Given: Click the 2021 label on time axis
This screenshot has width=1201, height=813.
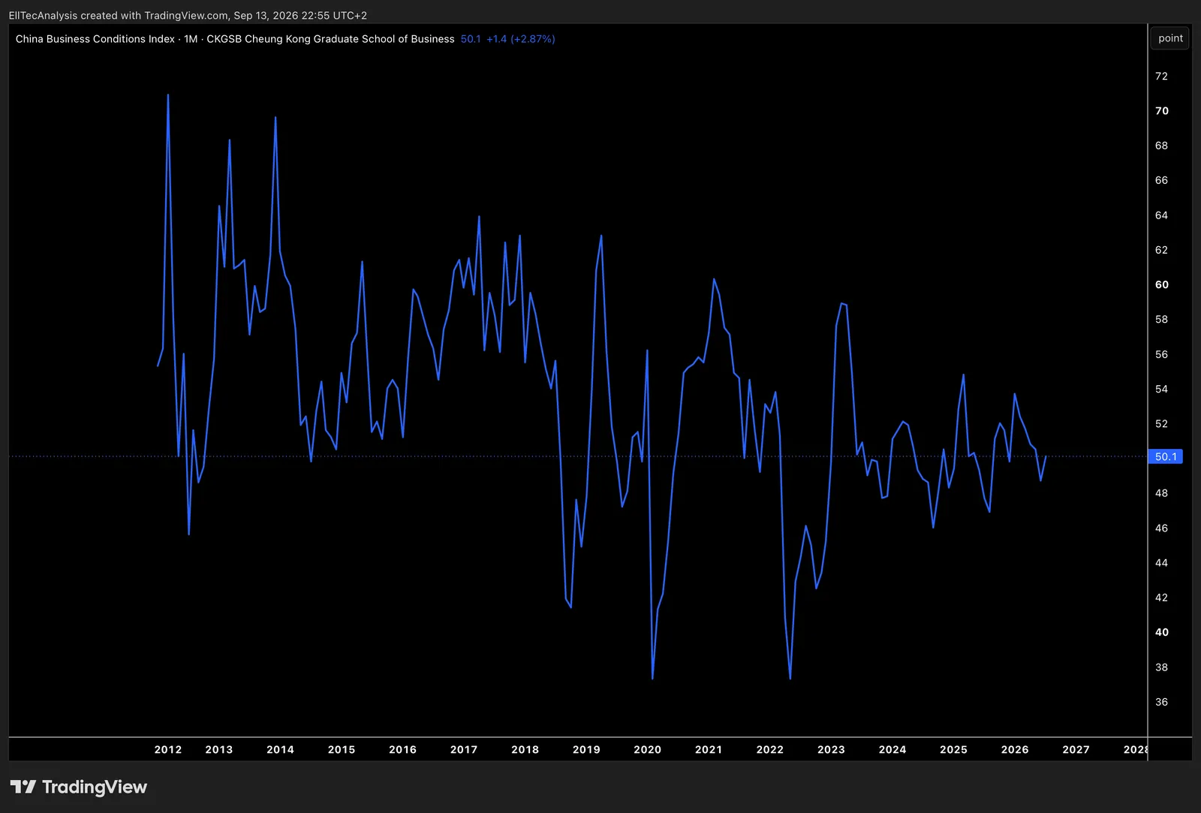Looking at the screenshot, I should pyautogui.click(x=709, y=749).
